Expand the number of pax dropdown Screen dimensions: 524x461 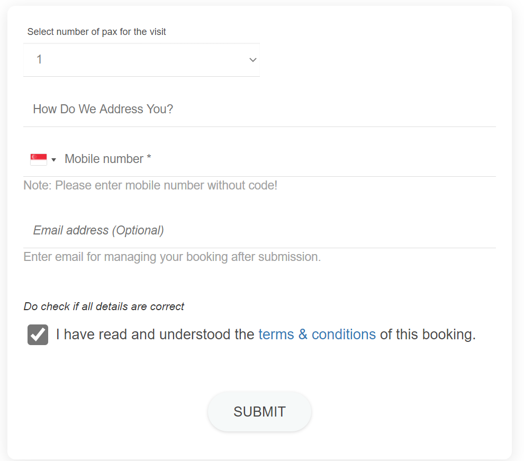click(141, 60)
